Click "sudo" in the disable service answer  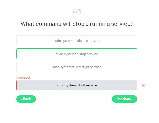pyautogui.click(x=57, y=41)
